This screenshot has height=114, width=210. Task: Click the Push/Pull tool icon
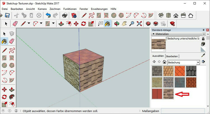click(61, 24)
